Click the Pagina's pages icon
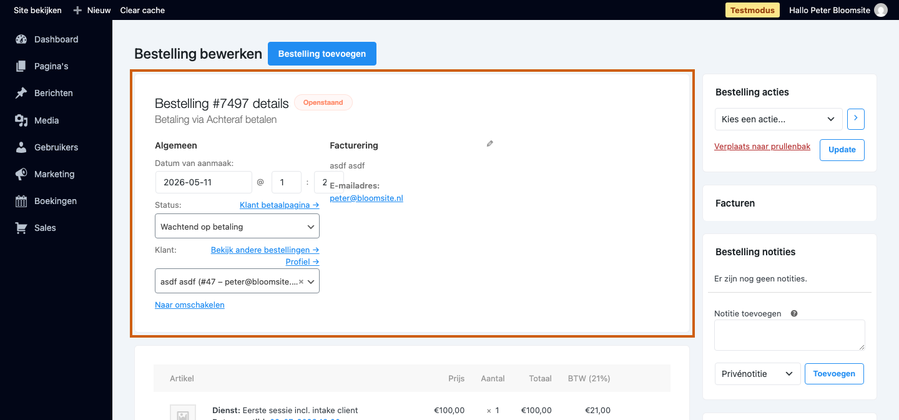Image resolution: width=899 pixels, height=420 pixels. [21, 66]
